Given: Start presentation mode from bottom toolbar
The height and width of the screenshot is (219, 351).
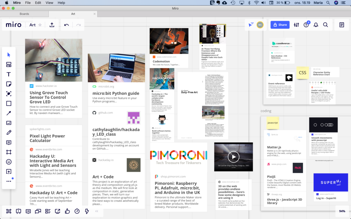Looking at the screenshot, I should click(x=19, y=211).
